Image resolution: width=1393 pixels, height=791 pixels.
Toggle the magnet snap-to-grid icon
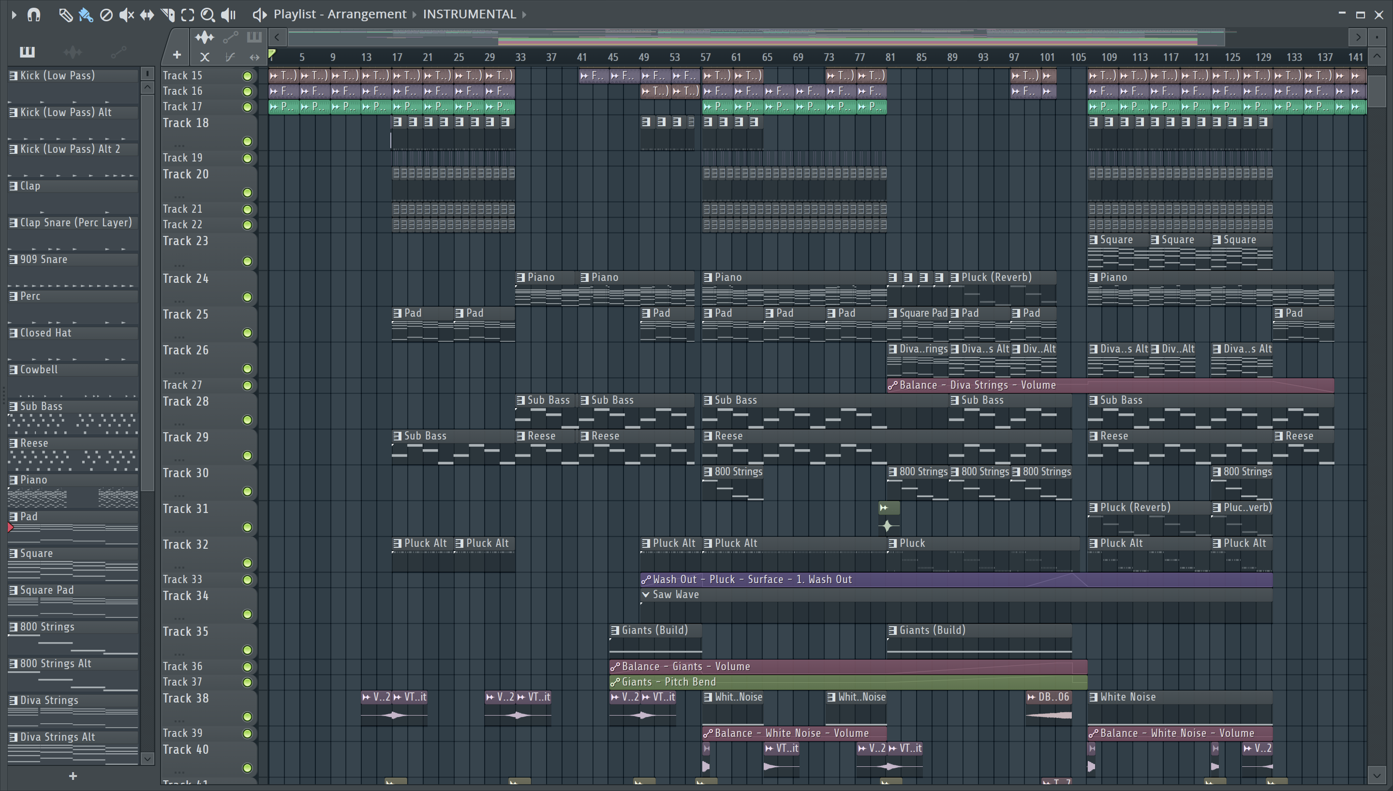(34, 15)
